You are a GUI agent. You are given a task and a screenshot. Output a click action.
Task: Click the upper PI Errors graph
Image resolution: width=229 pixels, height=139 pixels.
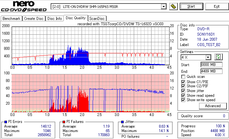[x=90, y=46]
